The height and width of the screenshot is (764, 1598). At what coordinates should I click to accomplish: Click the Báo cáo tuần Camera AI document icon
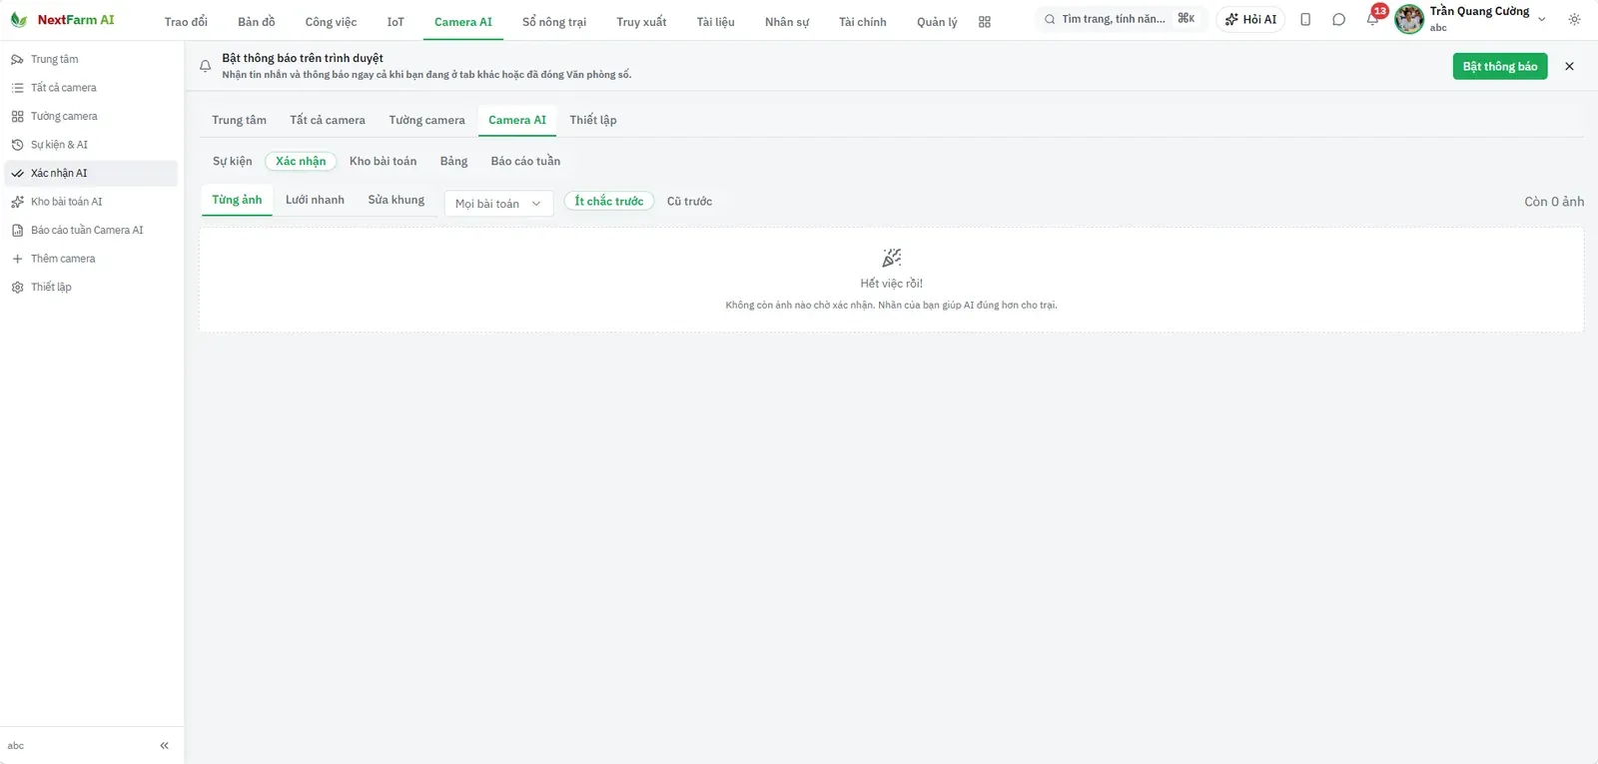17,230
